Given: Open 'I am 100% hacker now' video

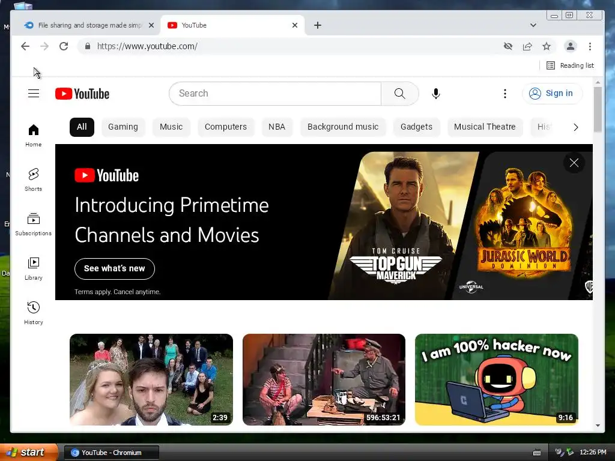Looking at the screenshot, I should [x=497, y=379].
